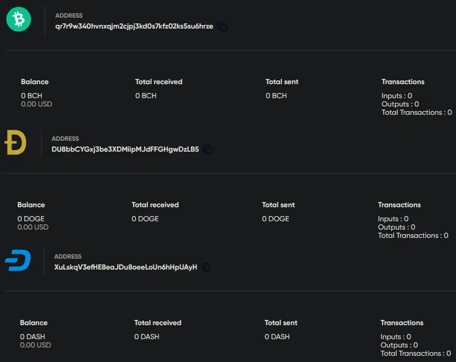Click the Bitcoin Cash Outputs count line
The image size is (456, 362).
pos(400,104)
